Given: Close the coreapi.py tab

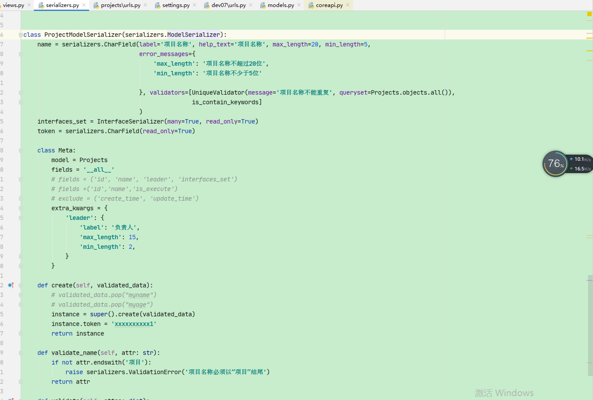Looking at the screenshot, I should coord(348,5).
